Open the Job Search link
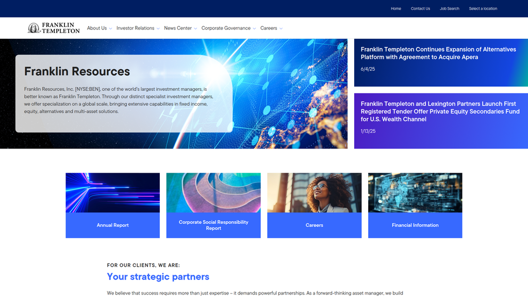The width and height of the screenshot is (528, 297). [x=449, y=9]
